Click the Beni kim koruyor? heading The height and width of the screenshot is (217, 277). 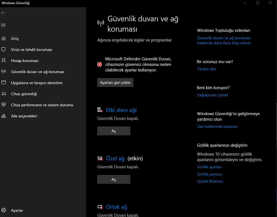(213, 88)
